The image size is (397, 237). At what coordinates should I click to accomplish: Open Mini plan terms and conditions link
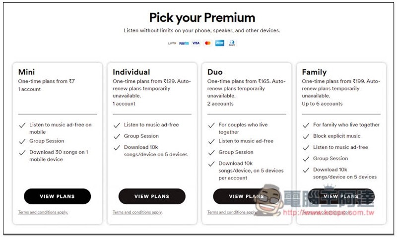point(43,212)
